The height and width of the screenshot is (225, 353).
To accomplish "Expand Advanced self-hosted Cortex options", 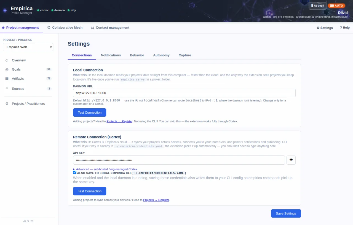I will [x=105, y=169].
